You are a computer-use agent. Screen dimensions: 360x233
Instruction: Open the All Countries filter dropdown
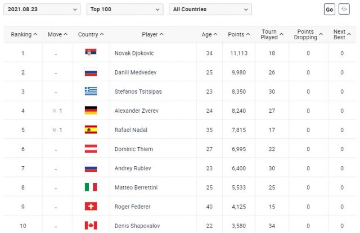[210, 10]
